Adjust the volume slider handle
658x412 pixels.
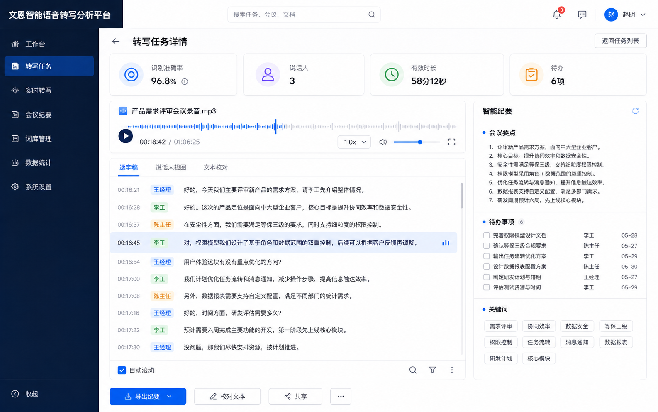(420, 142)
